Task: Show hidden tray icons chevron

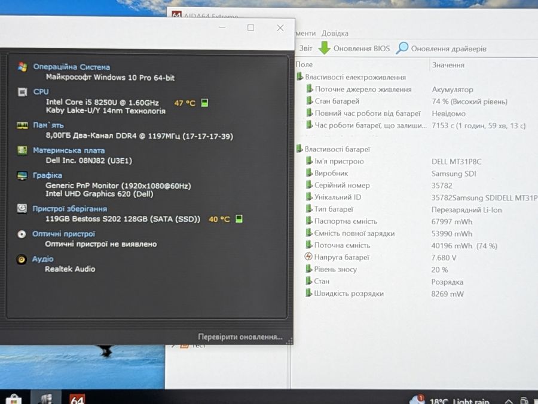Action: point(509,401)
